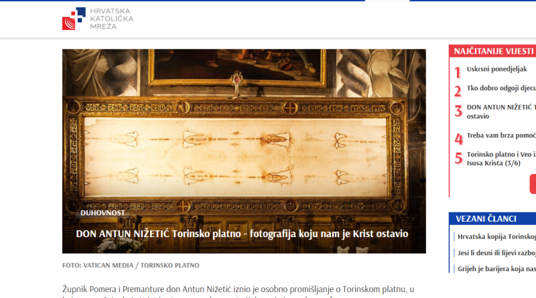Click the FOTO: VATICAN MEDIA caption text

coord(131,265)
